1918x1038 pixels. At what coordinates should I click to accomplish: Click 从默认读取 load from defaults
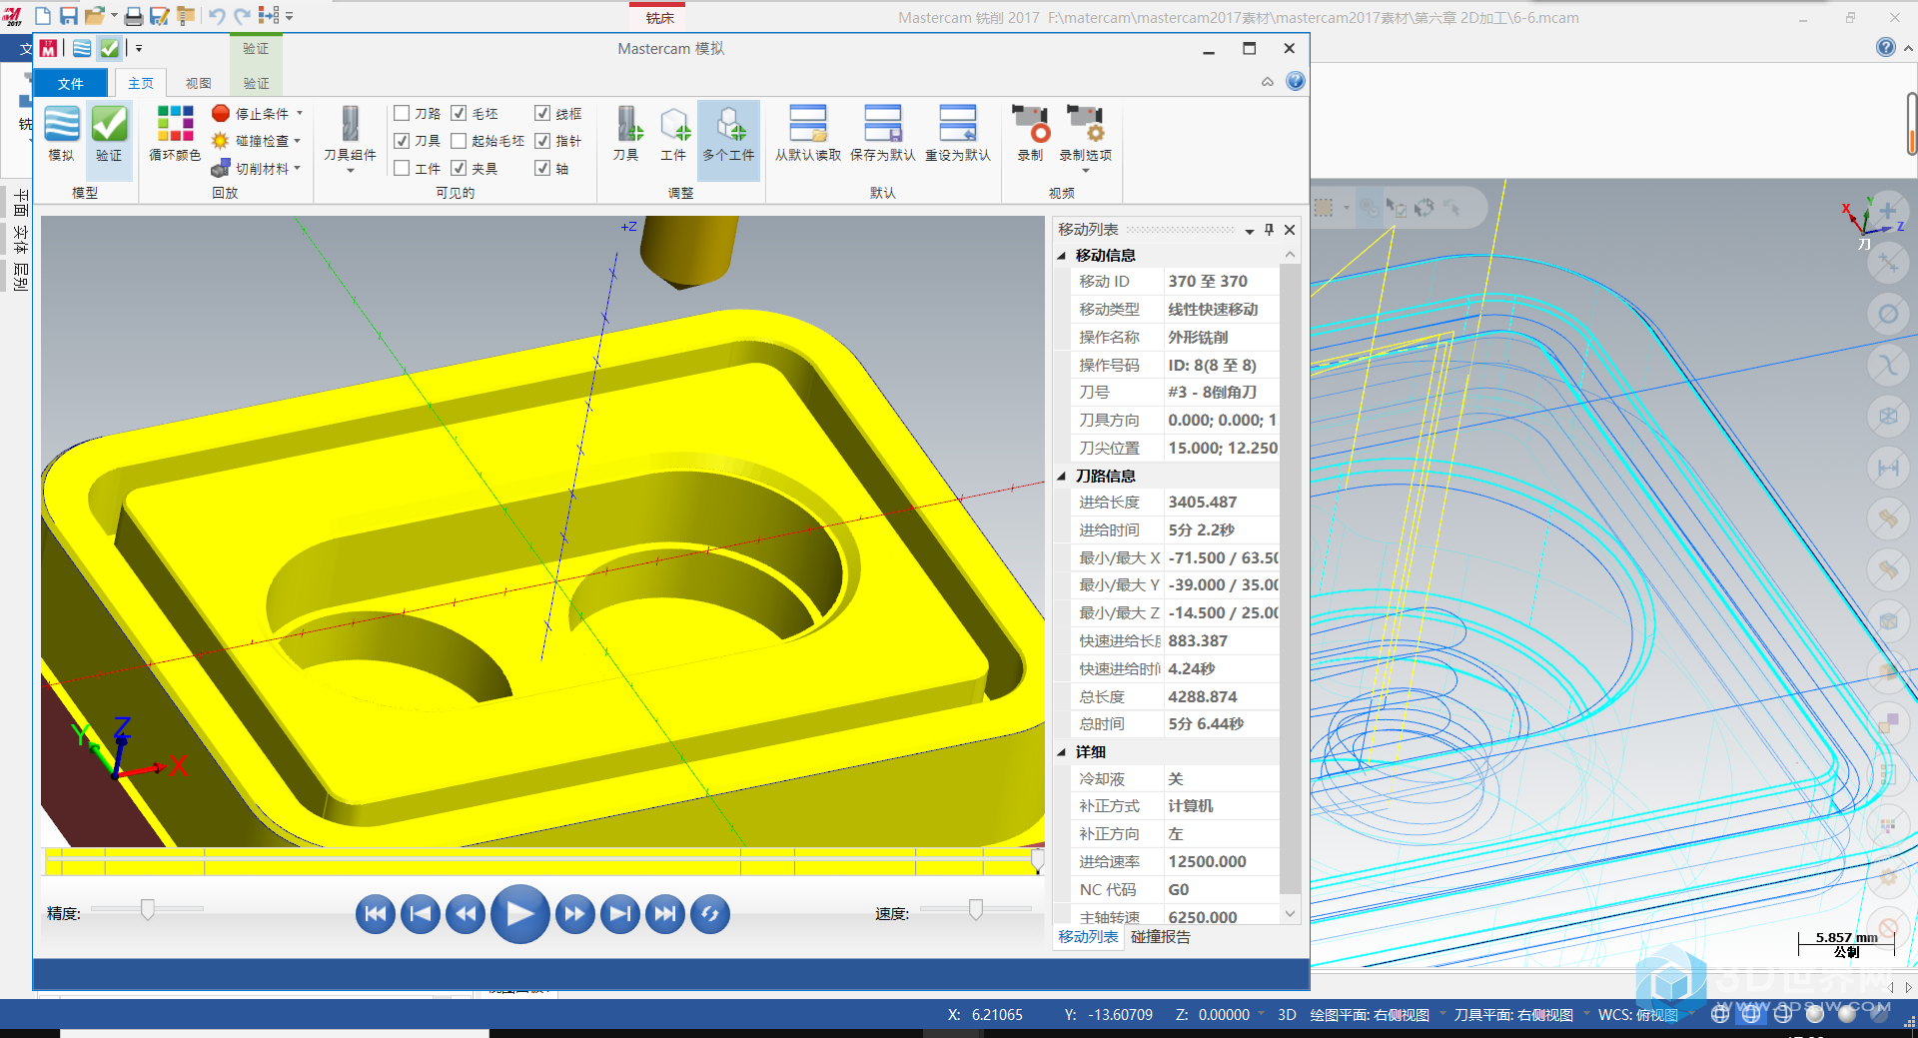point(808,134)
